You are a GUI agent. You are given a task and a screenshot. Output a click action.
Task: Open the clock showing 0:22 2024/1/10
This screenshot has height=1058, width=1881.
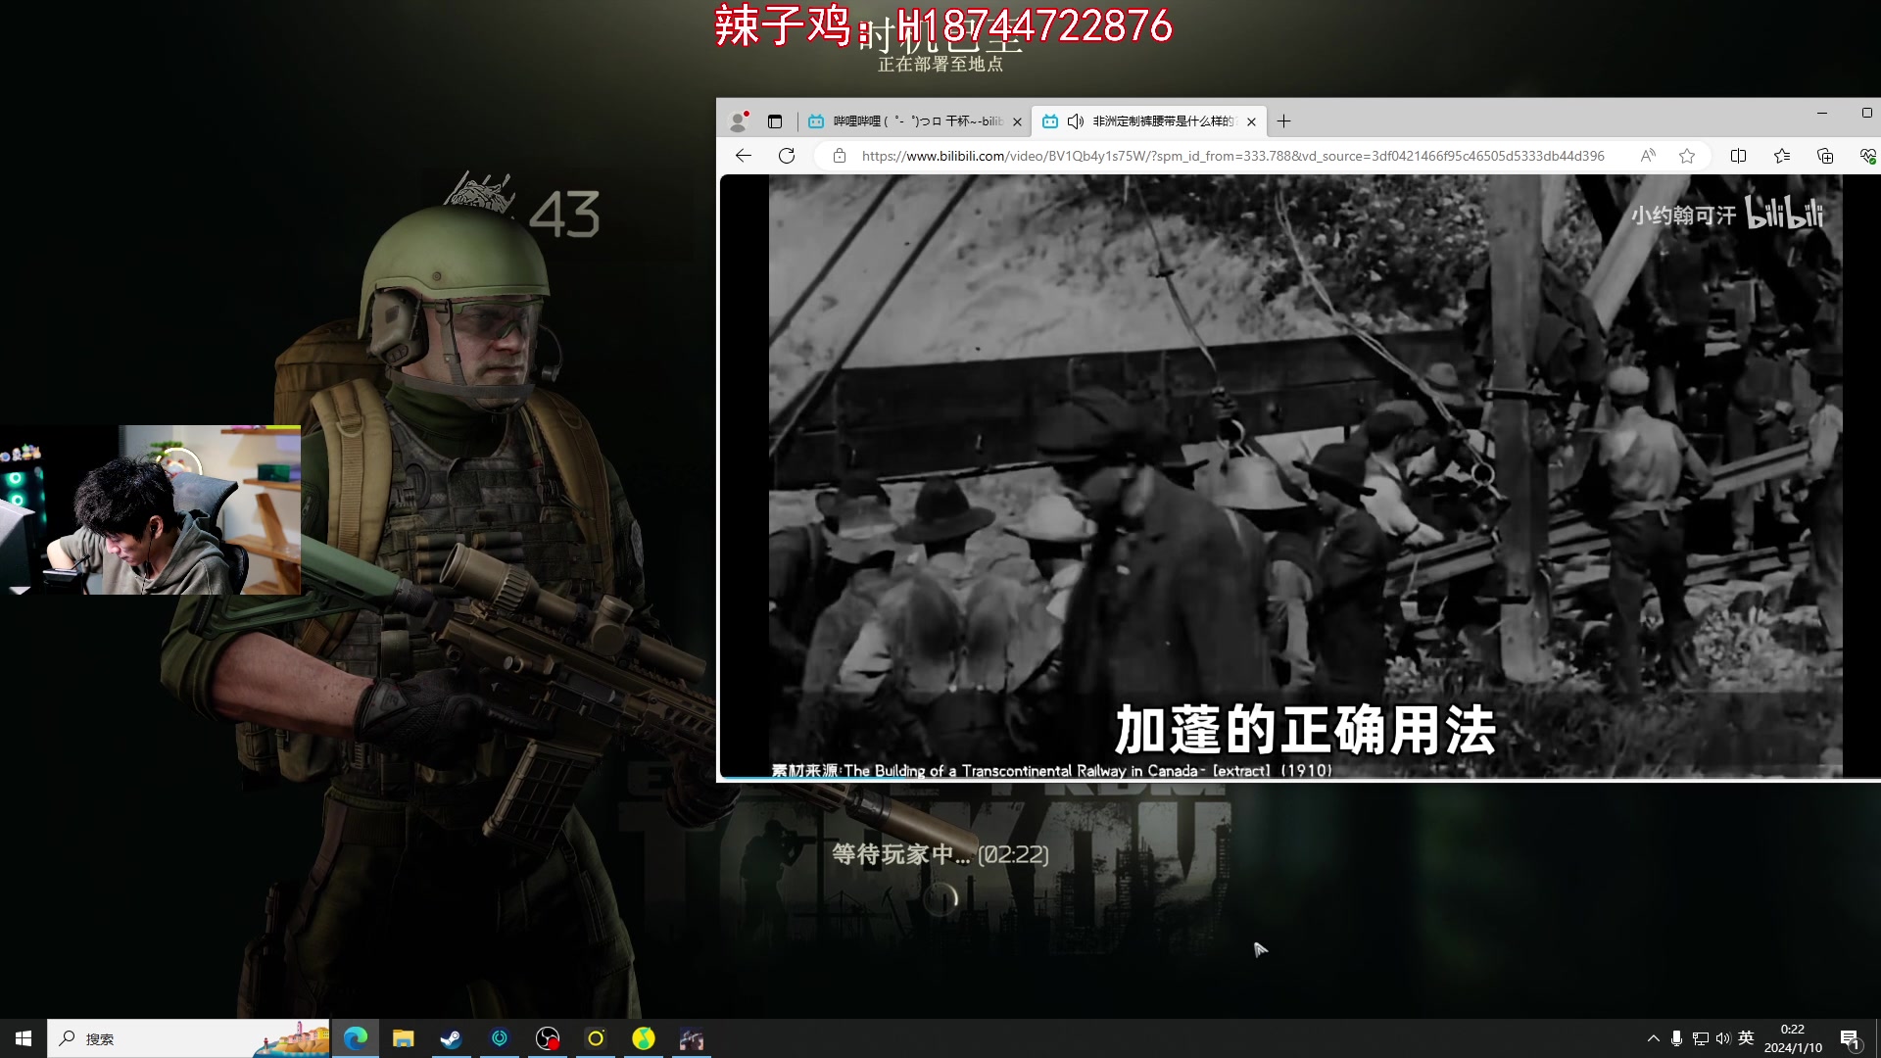[x=1793, y=1038]
